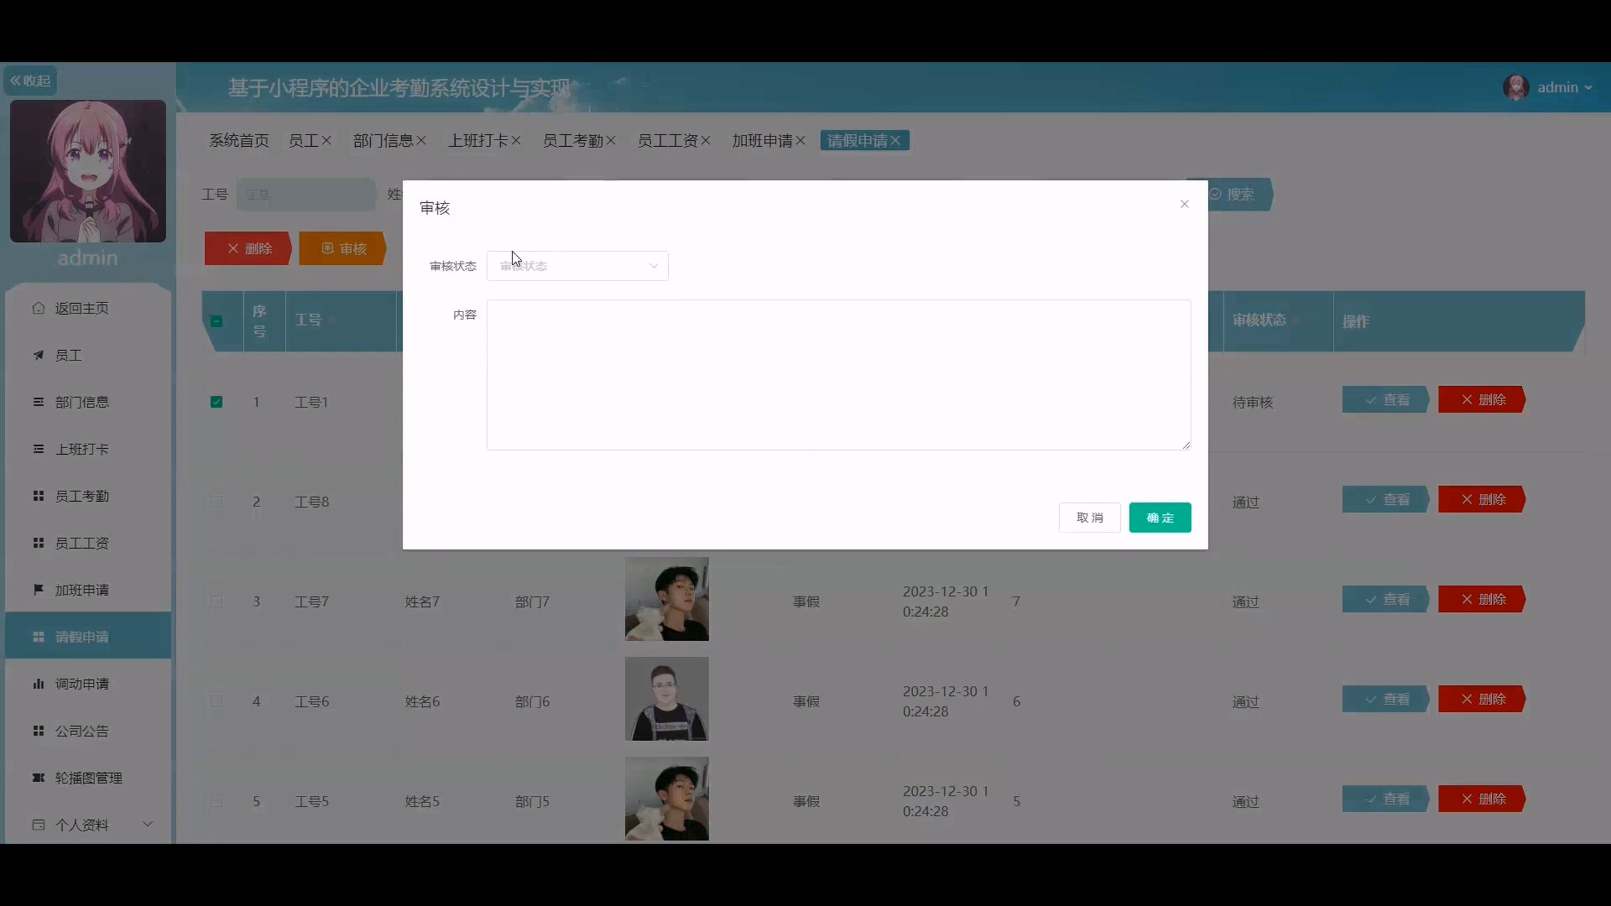The width and height of the screenshot is (1611, 906).
Task: Check the checkbox for row 工号5
Action: click(x=216, y=801)
